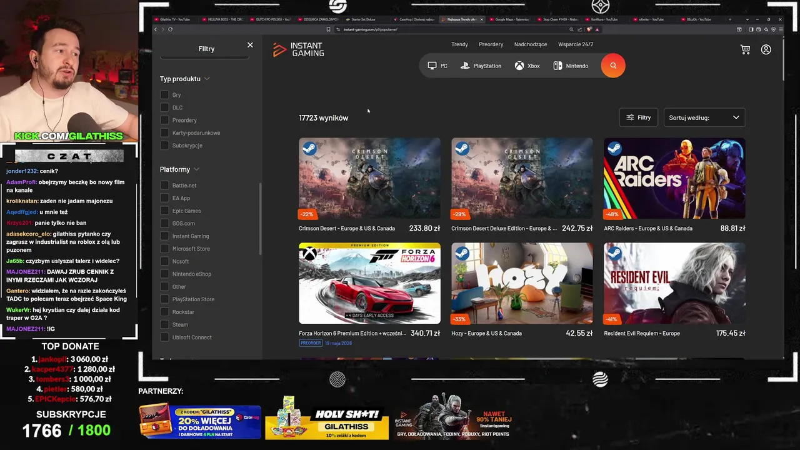
Task: Click the Holy Sh*t Gilathiss partner banner
Action: [x=327, y=419]
